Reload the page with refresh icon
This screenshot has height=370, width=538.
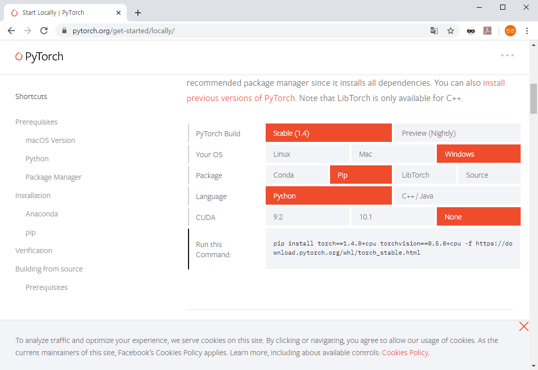point(44,31)
